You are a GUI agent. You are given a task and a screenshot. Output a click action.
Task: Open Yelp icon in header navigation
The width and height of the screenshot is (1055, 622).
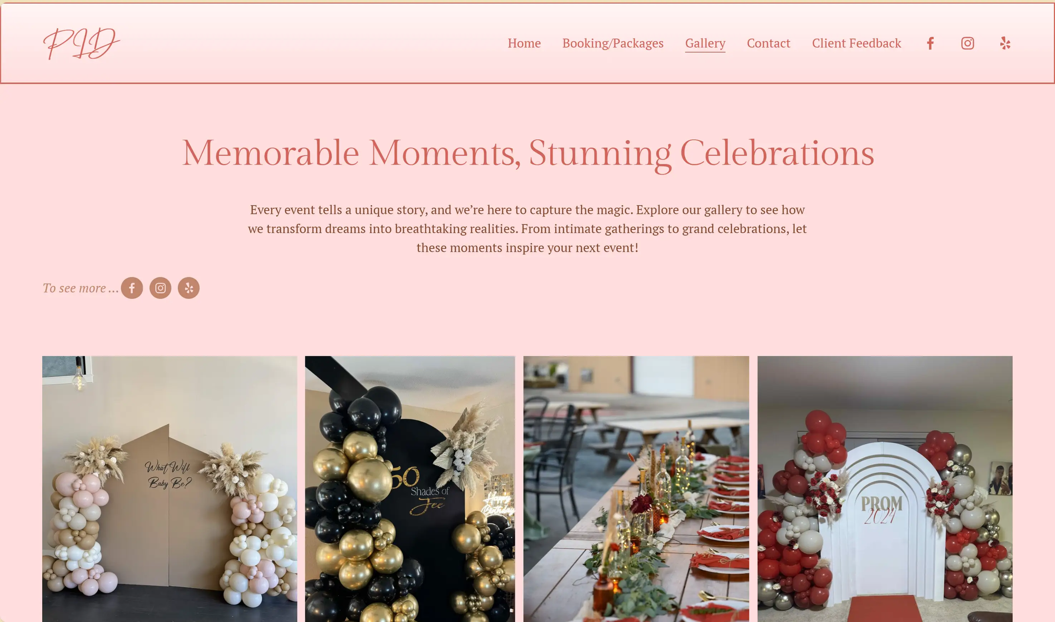tap(1005, 43)
